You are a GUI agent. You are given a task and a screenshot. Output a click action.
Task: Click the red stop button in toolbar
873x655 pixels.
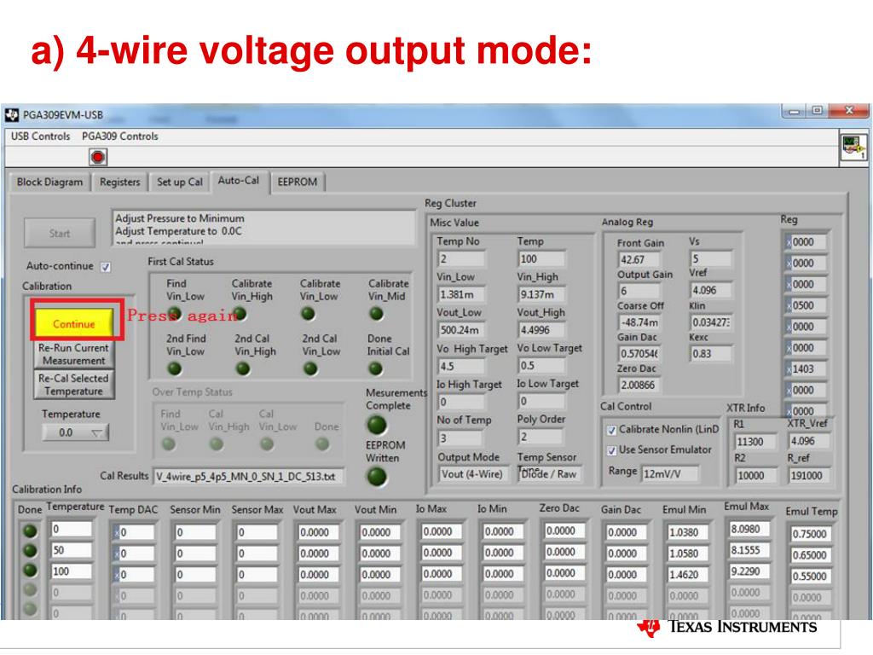click(x=98, y=157)
